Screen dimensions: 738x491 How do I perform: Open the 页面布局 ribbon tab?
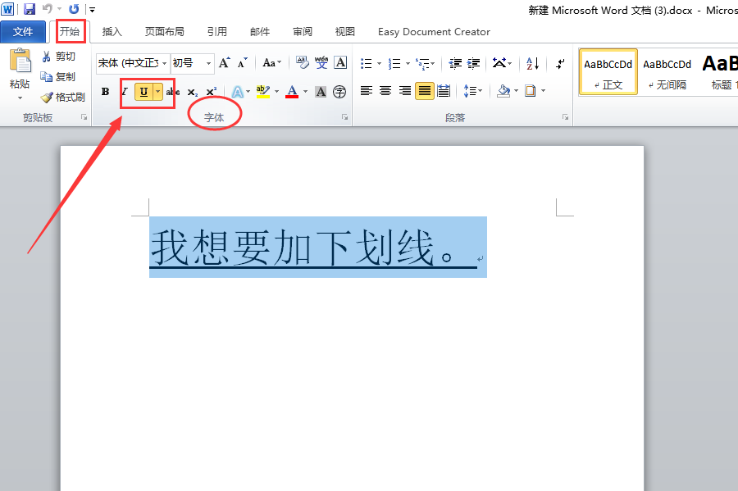(164, 31)
